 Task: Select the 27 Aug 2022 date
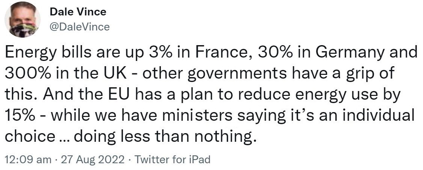click(x=93, y=159)
